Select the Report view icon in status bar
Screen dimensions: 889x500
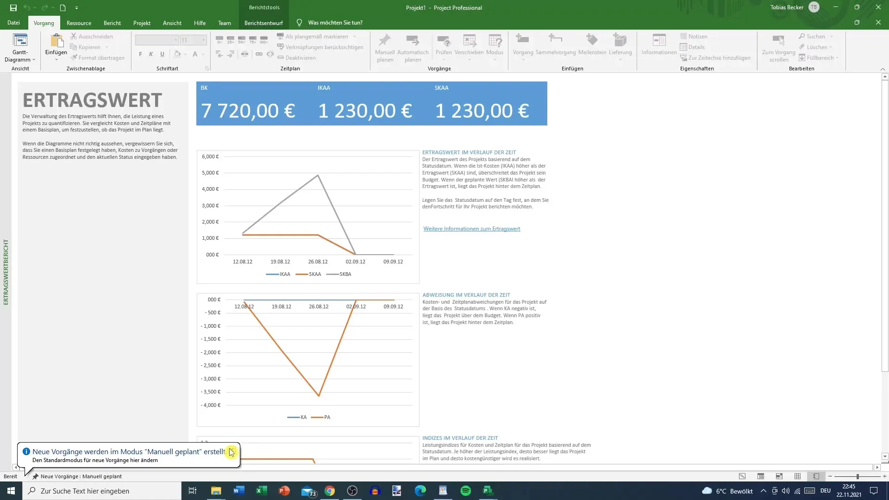(x=816, y=476)
